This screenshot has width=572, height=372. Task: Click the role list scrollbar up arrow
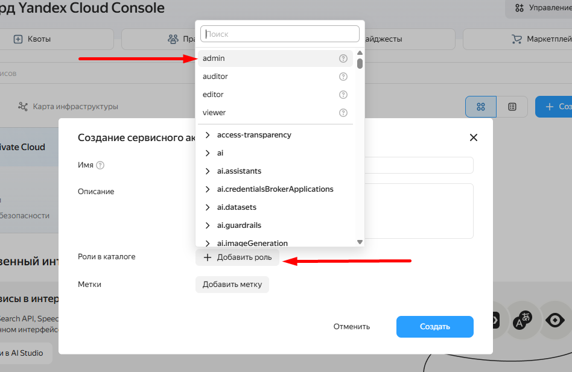(x=360, y=53)
